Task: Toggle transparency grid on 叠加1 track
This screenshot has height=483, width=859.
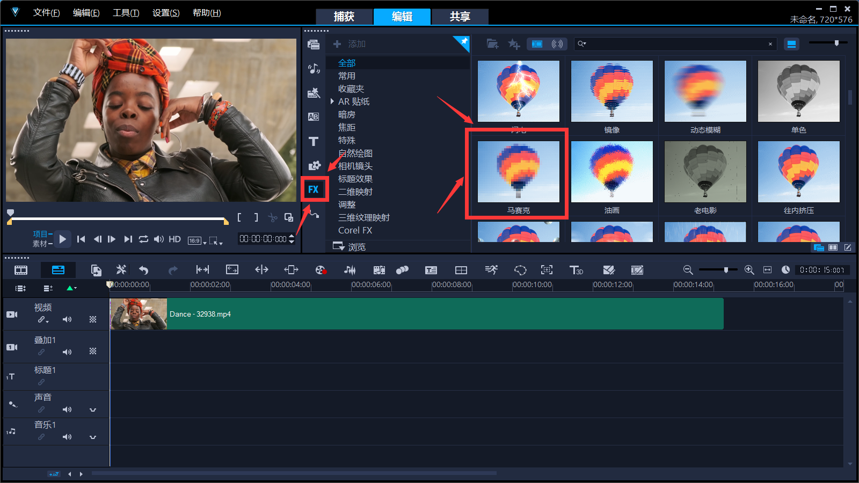Action: [x=93, y=351]
